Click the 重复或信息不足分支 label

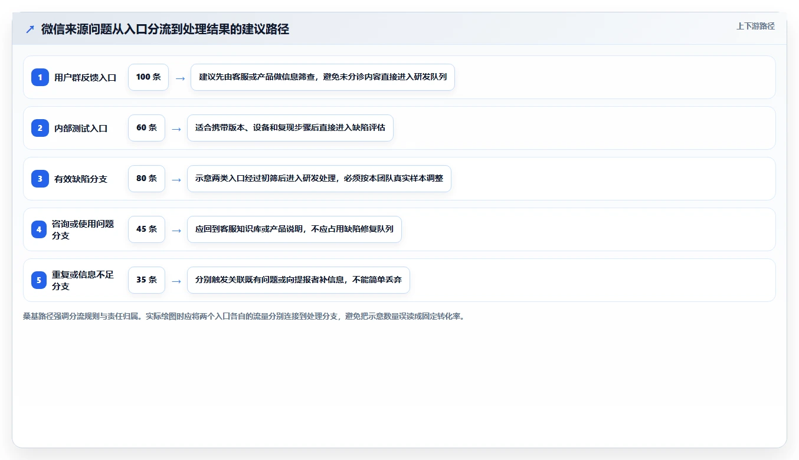[83, 280]
